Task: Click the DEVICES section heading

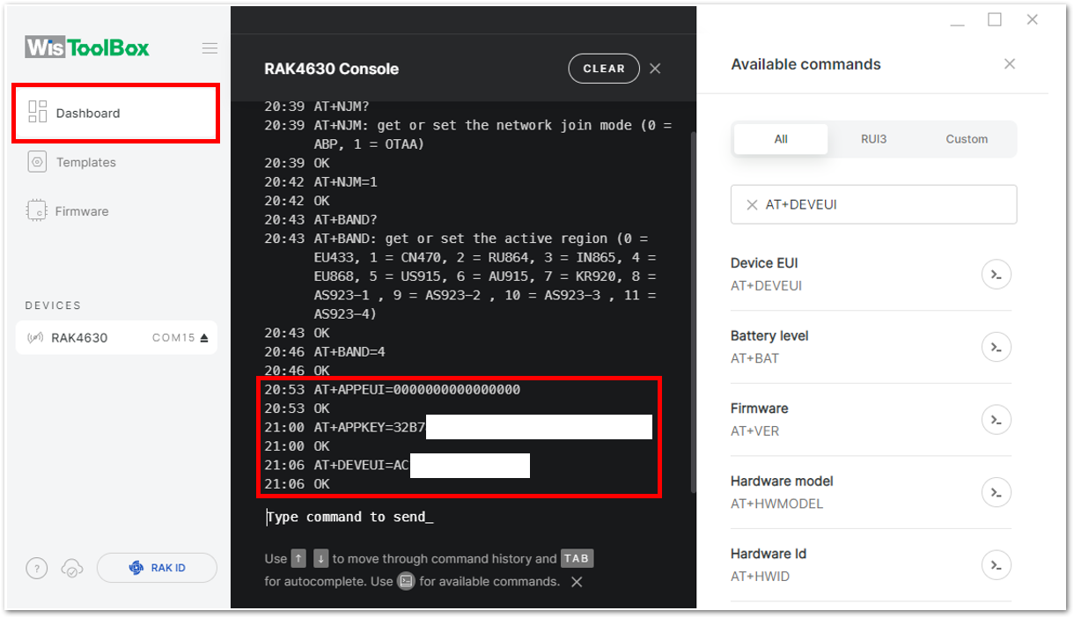Action: tap(53, 305)
